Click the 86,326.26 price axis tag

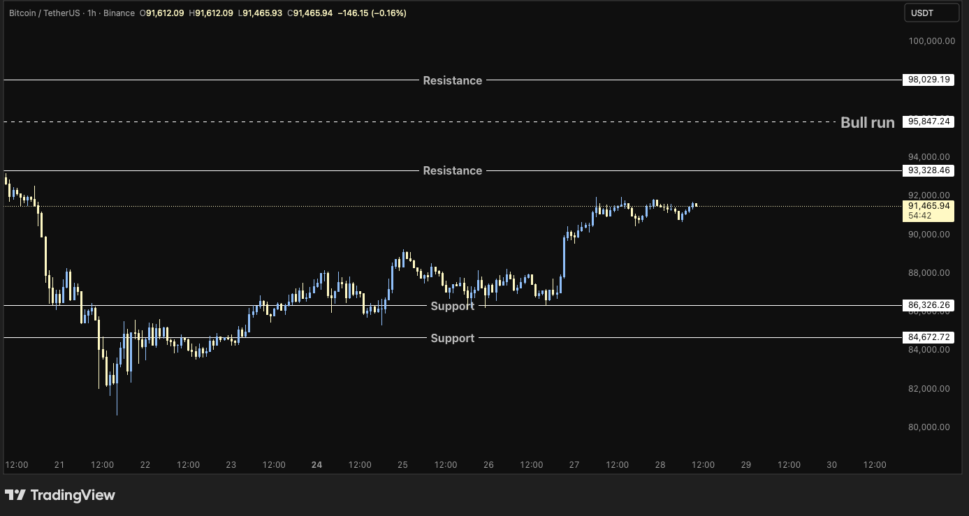coord(928,305)
